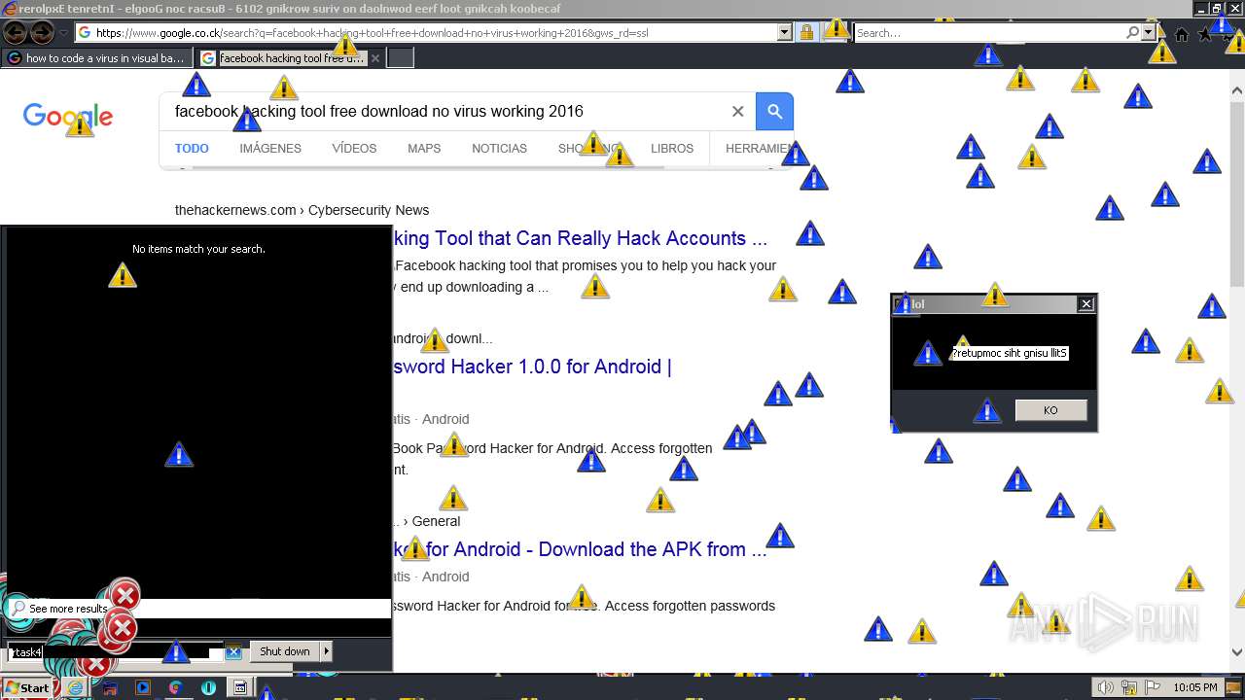Click the blue warning icon in lol dialog
Viewport: 1245px width, 700px height.
(x=928, y=354)
